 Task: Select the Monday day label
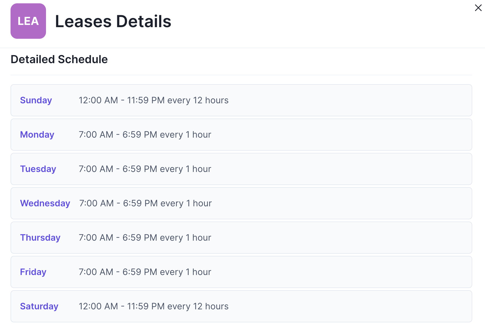tap(37, 135)
